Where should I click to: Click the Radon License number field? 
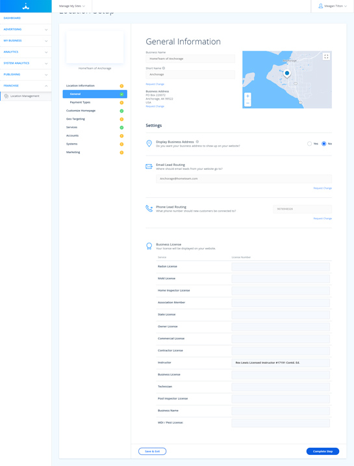(x=281, y=267)
